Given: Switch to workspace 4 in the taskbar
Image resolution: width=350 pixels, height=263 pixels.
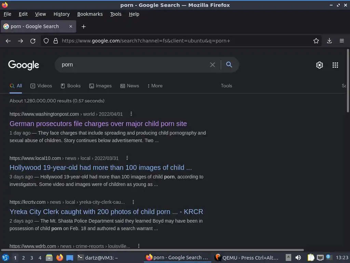Looking at the screenshot, I should click(40, 258).
